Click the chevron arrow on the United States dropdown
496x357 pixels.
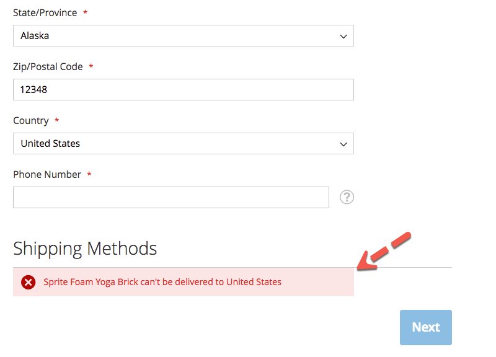click(343, 144)
